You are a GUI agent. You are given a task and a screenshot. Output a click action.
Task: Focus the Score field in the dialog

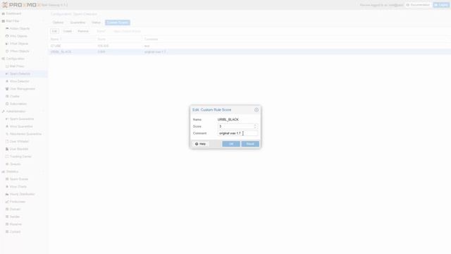pyautogui.click(x=235, y=126)
